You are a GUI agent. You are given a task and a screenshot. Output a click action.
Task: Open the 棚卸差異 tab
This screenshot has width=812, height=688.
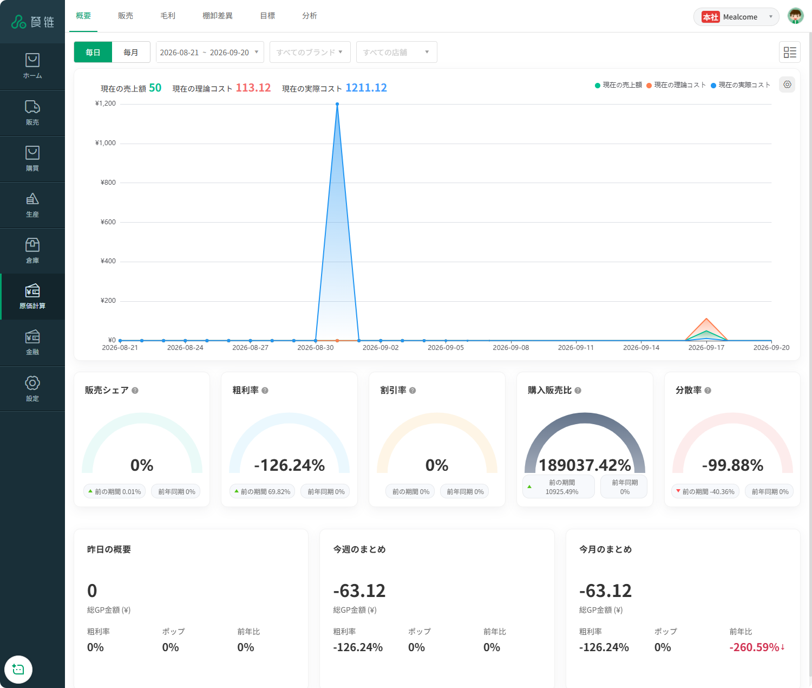point(218,16)
